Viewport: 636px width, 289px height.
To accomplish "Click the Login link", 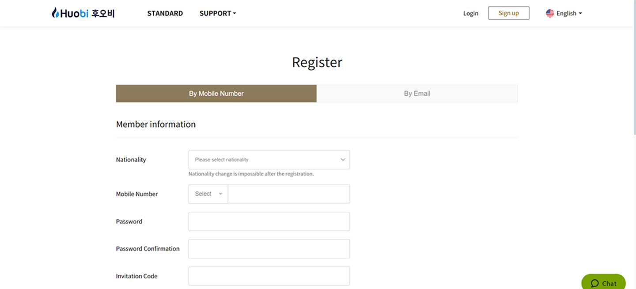I will (470, 13).
